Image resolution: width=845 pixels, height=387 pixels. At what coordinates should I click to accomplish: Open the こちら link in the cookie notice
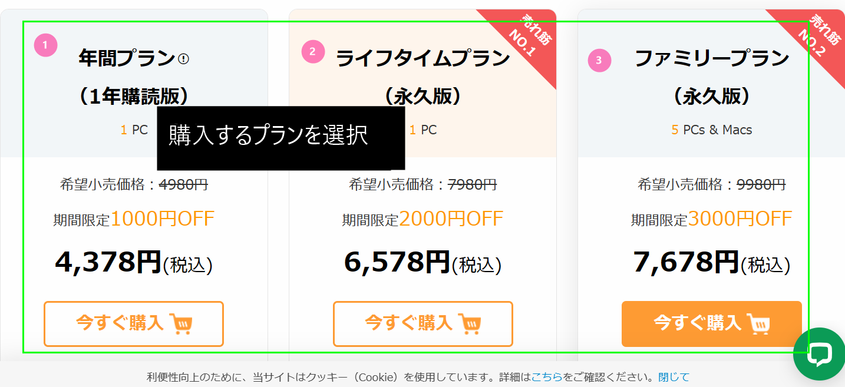pyautogui.click(x=549, y=376)
